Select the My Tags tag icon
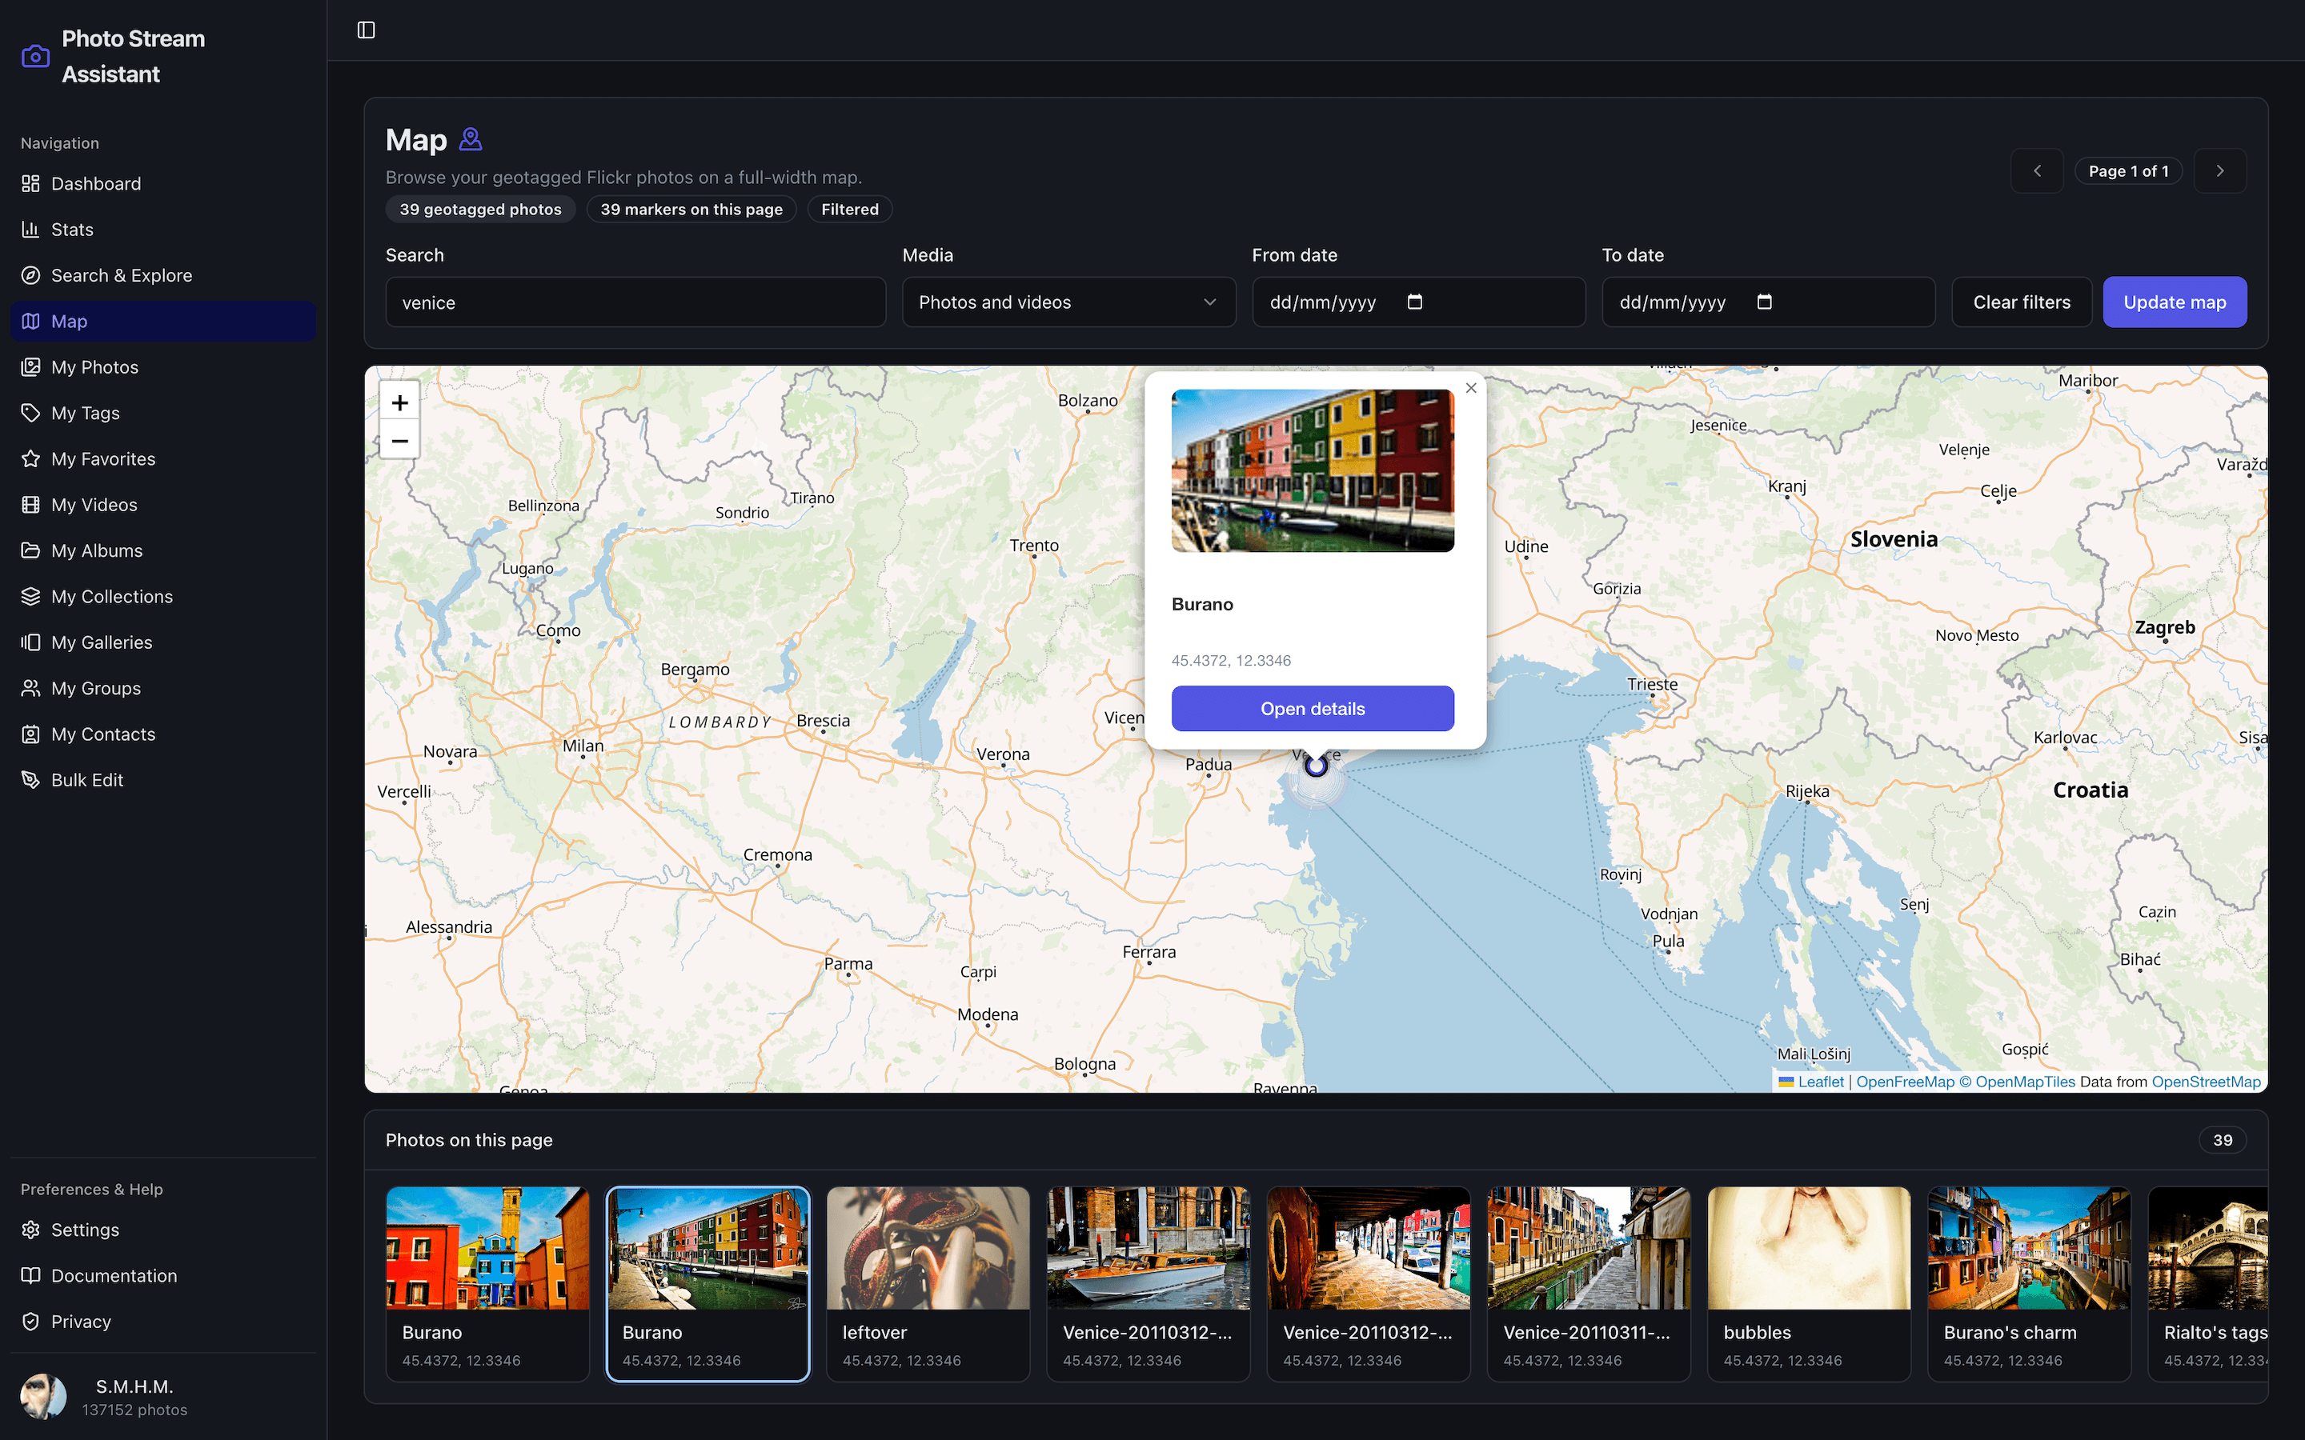2305x1440 pixels. pyautogui.click(x=31, y=412)
